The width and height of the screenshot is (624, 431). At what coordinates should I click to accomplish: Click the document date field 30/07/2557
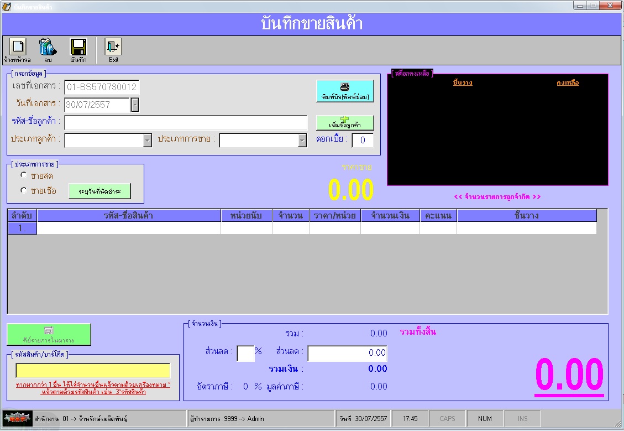tap(97, 105)
